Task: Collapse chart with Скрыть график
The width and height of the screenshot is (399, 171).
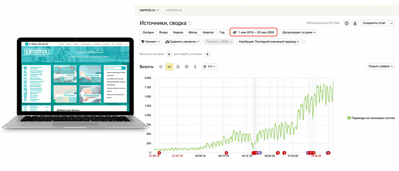Action: tap(380, 66)
